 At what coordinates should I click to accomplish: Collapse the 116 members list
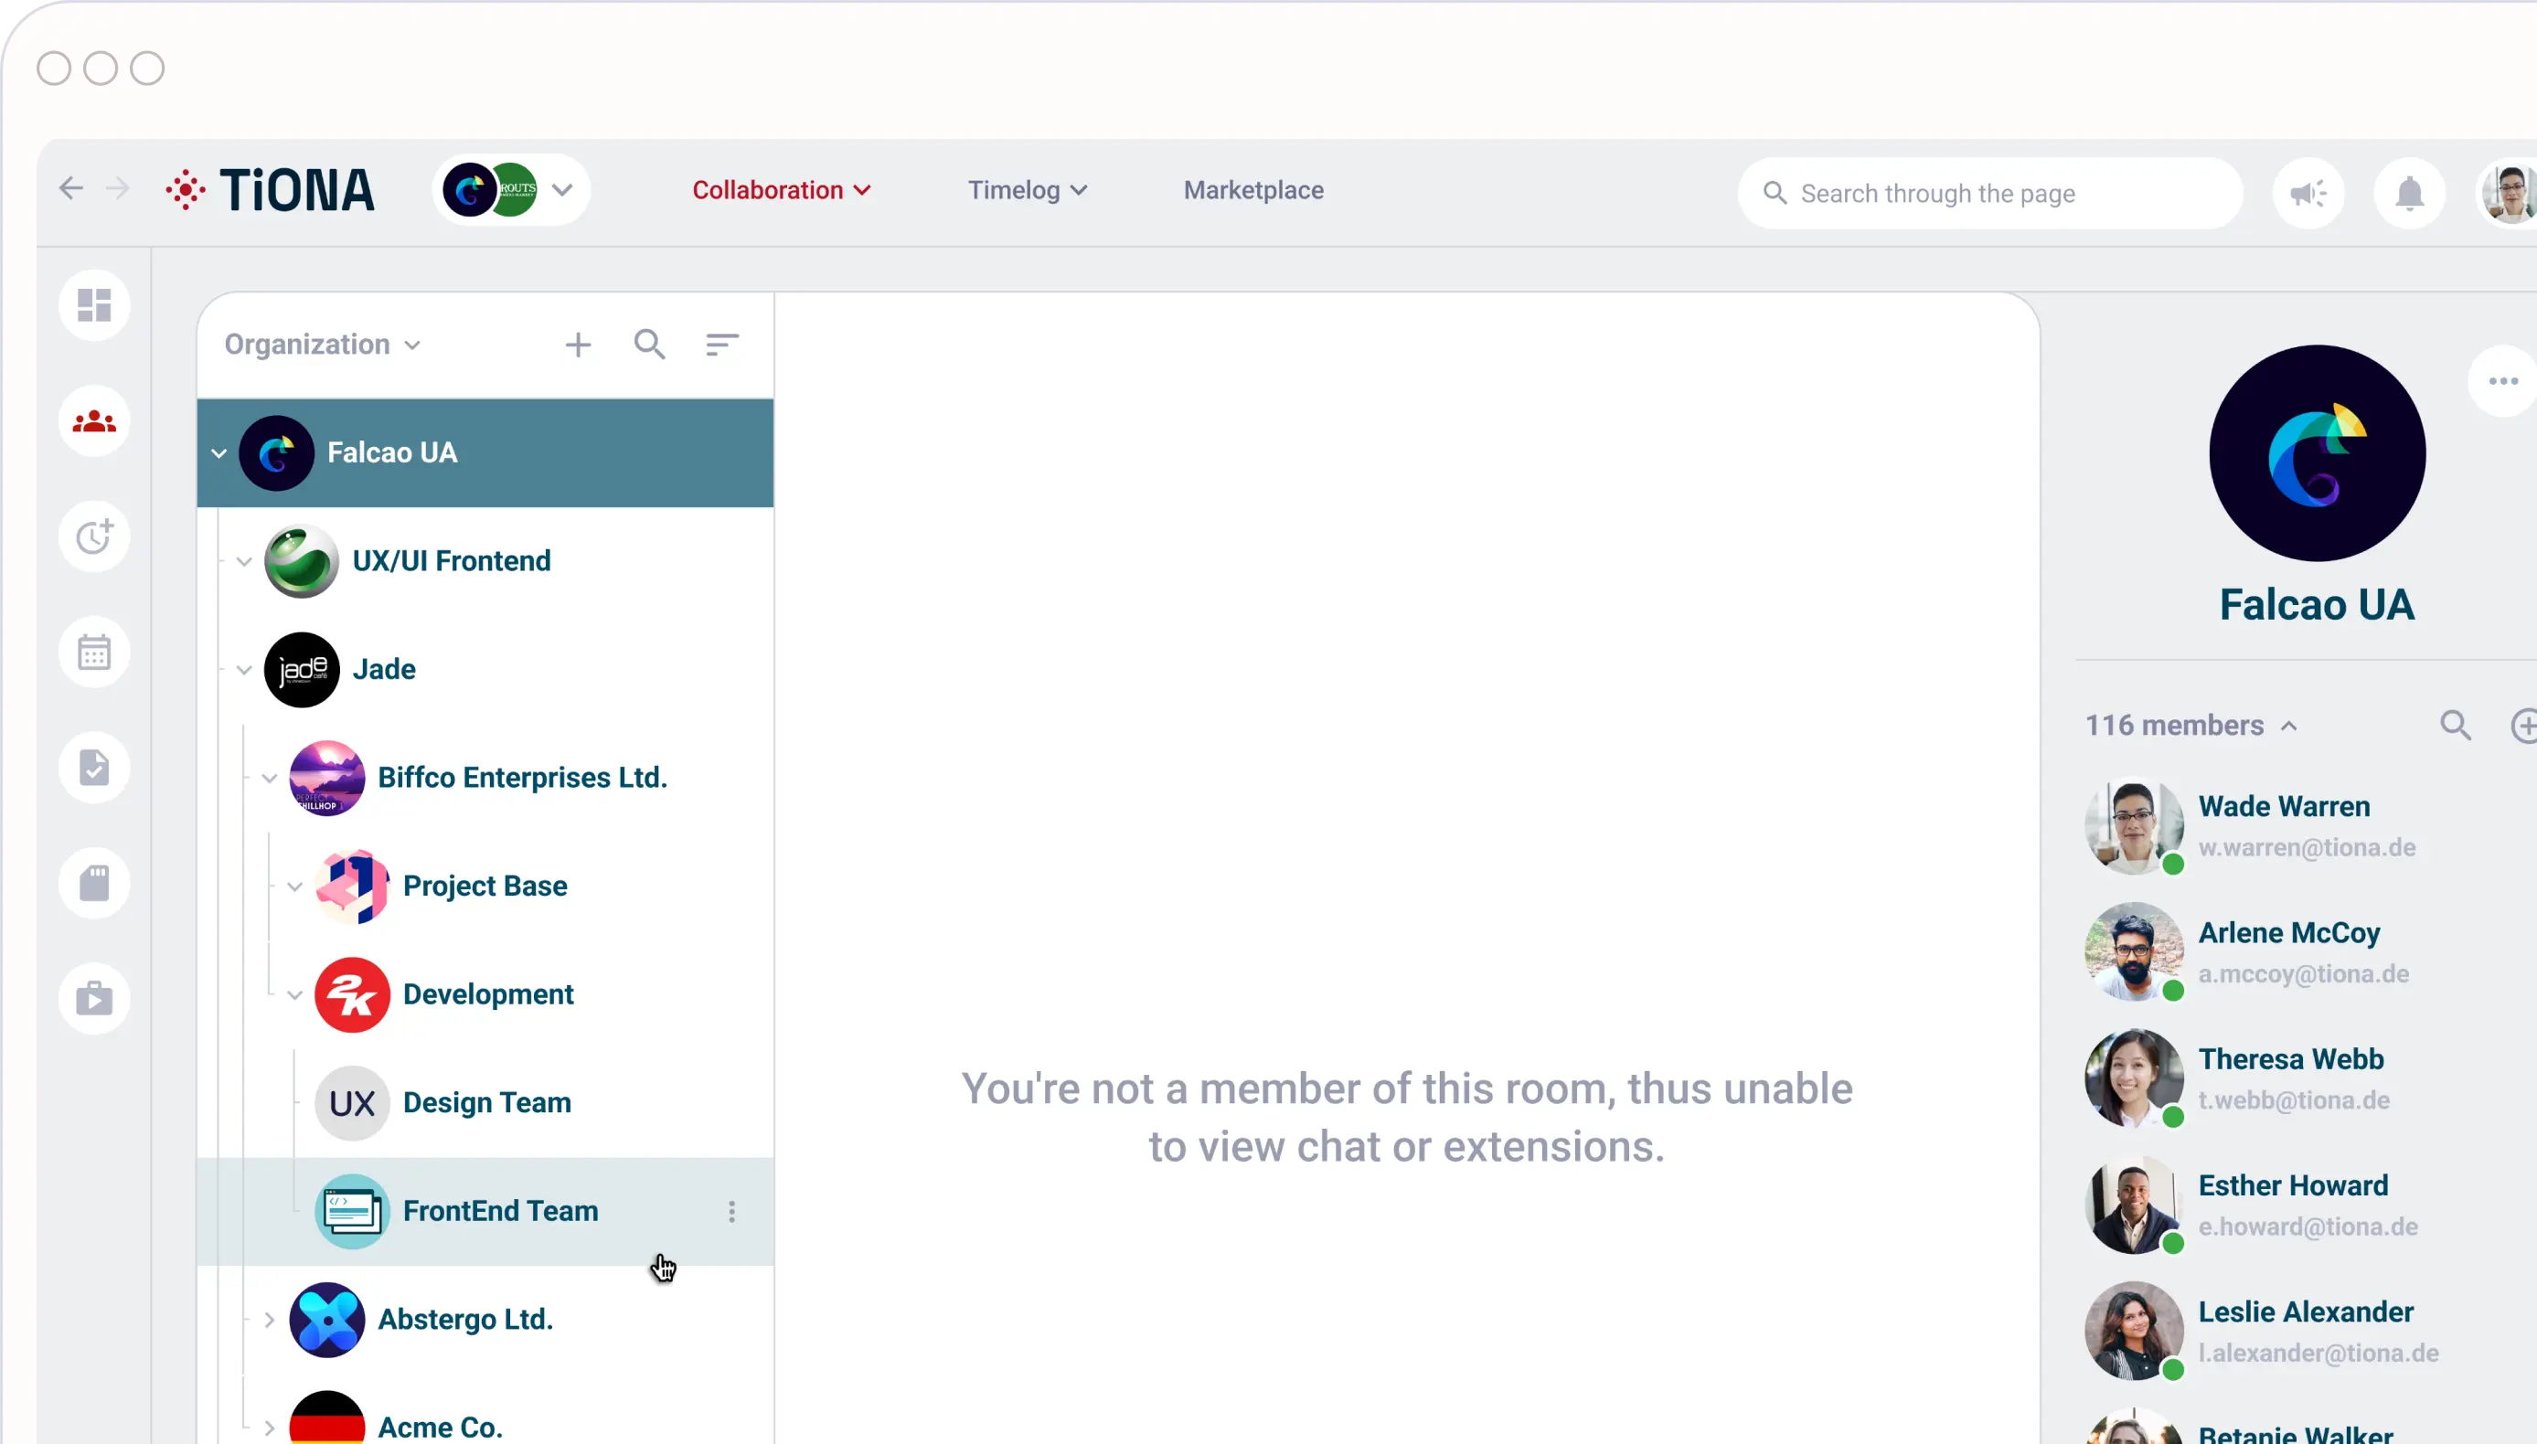2289,726
